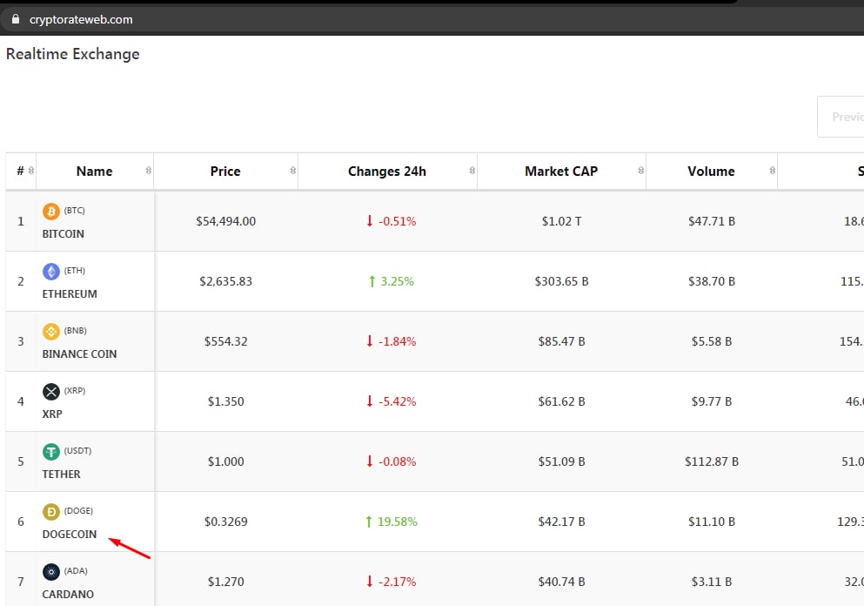
Task: Click the XRP name text below icon
Action: pos(52,414)
